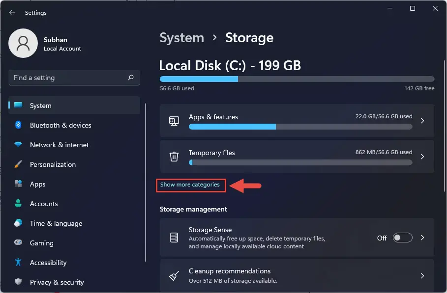447x293 pixels.
Task: Open Accounts settings section
Action: (74, 203)
